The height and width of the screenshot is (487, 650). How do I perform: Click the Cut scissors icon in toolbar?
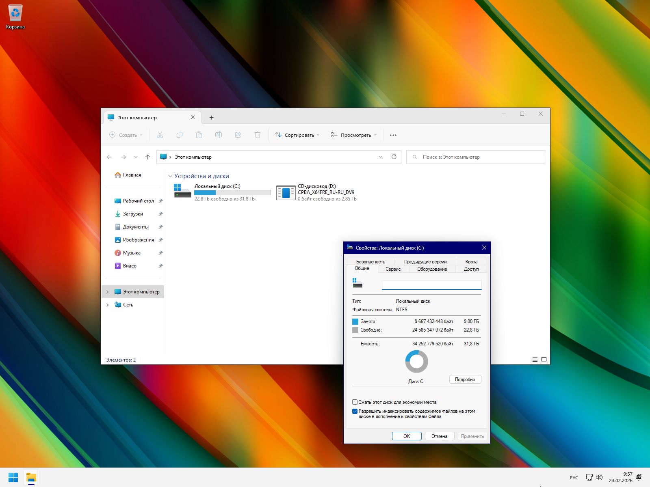pos(160,135)
